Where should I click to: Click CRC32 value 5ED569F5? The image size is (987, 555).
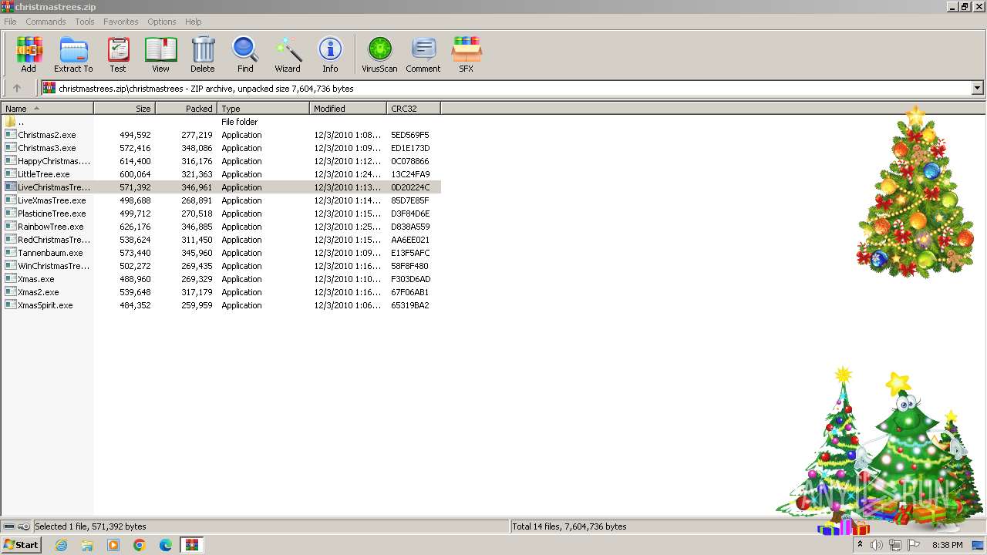[410, 135]
